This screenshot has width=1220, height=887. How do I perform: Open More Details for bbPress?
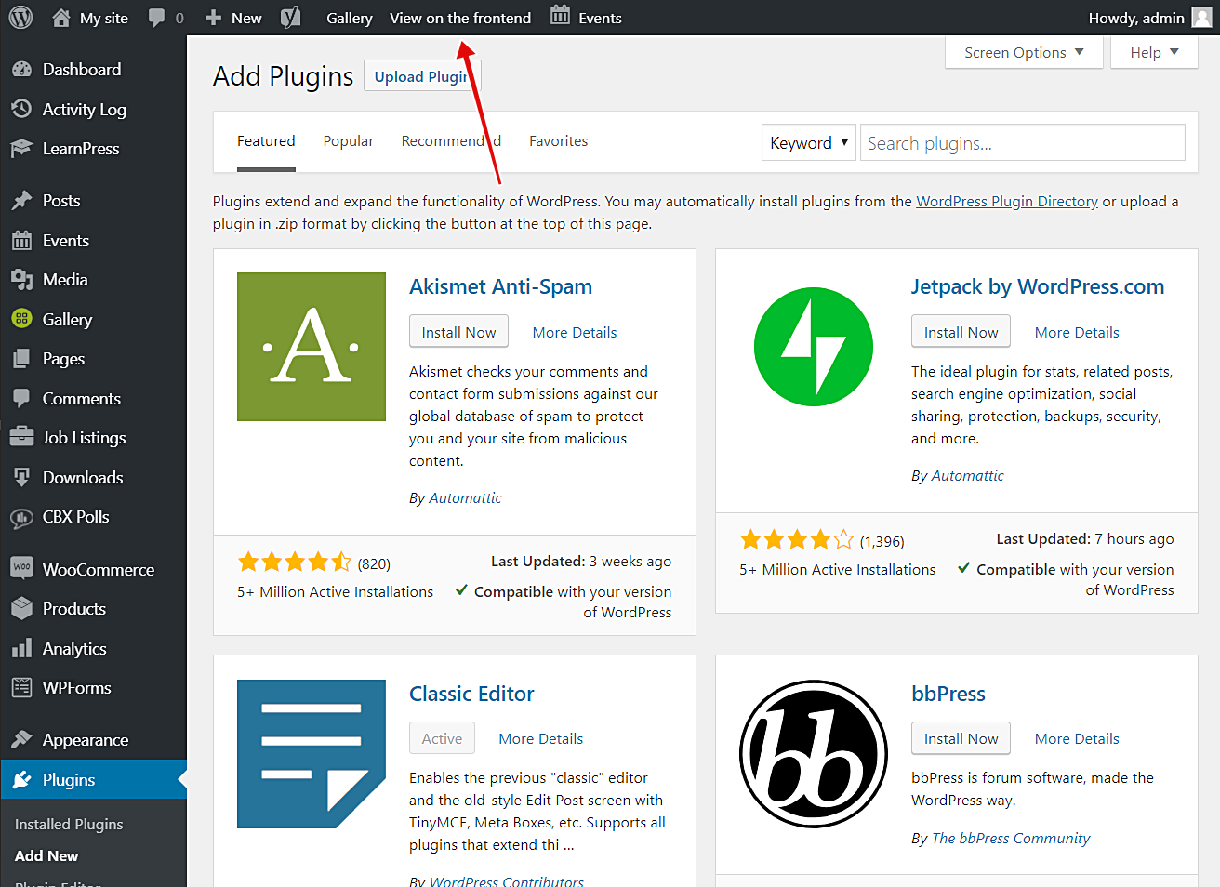click(x=1077, y=739)
